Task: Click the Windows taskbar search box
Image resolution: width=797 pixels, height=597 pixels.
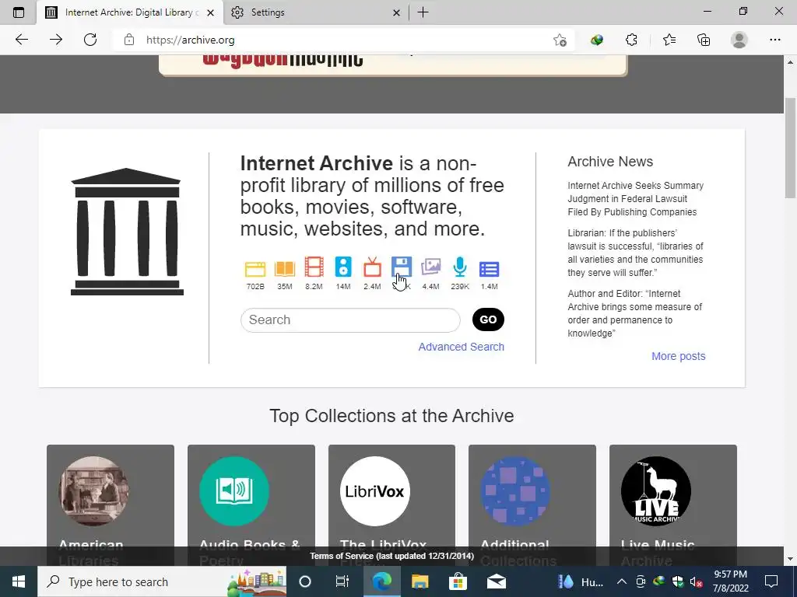Action: click(162, 581)
